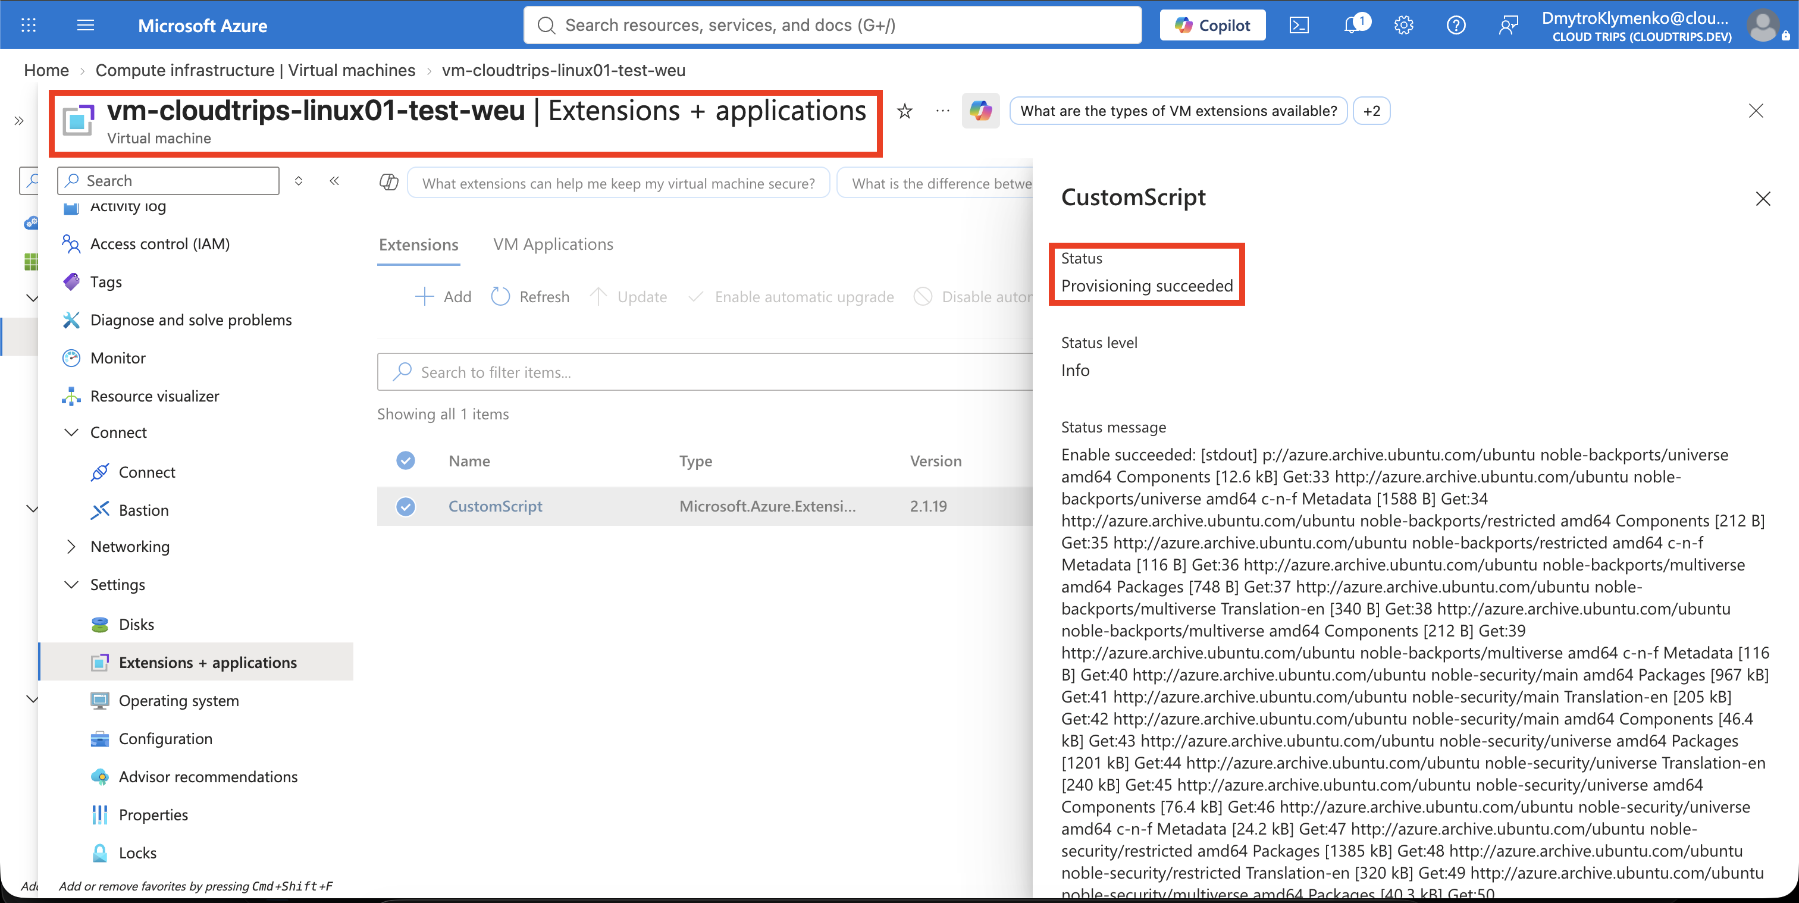Open Operating system settings
1799x903 pixels.
[x=179, y=701]
